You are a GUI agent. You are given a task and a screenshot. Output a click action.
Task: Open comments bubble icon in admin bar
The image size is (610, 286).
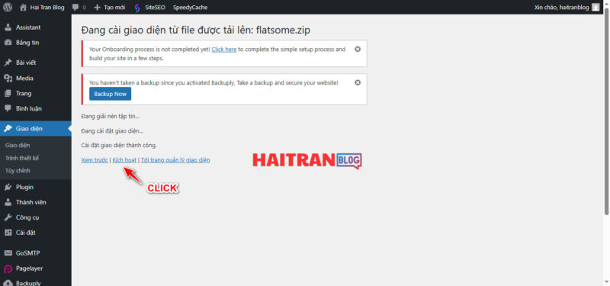pyautogui.click(x=75, y=8)
